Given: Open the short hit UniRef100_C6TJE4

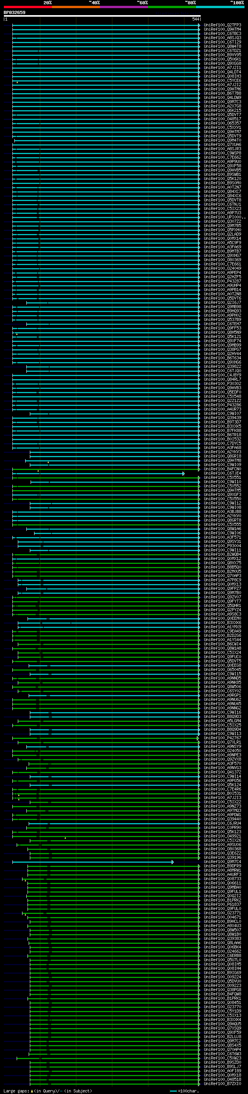Looking at the screenshot, I should click(222, 473).
